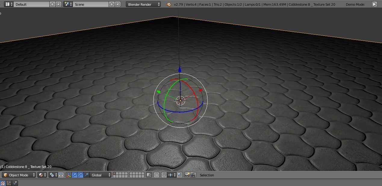Toggle proportional editing circle icon
Viewport: 382px width, 186px height.
pyautogui.click(x=157, y=175)
